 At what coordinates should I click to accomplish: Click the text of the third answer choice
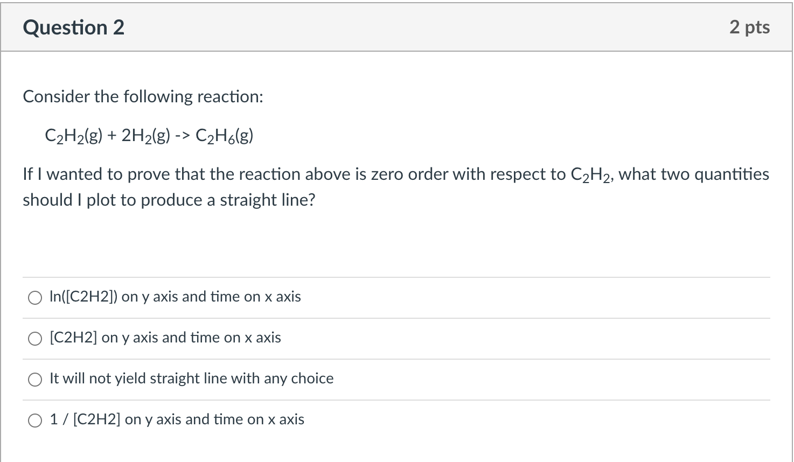(x=191, y=379)
